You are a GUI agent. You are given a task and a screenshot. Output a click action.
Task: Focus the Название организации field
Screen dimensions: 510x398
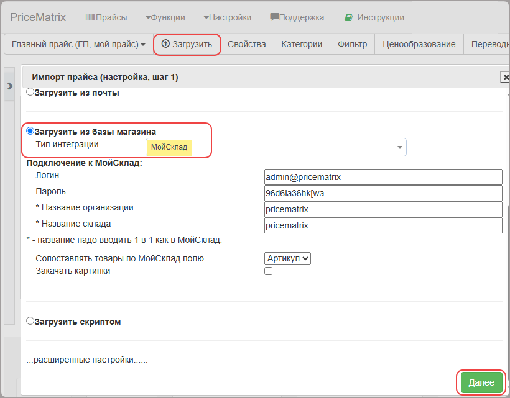coord(383,209)
